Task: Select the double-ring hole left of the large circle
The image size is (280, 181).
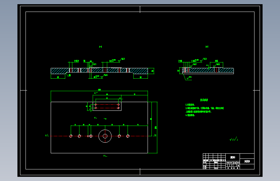Action: pos(91,136)
